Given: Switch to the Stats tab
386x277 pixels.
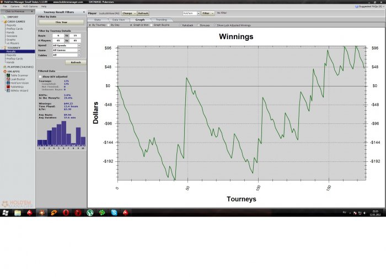Looking at the screenshot, I should [x=98, y=20].
